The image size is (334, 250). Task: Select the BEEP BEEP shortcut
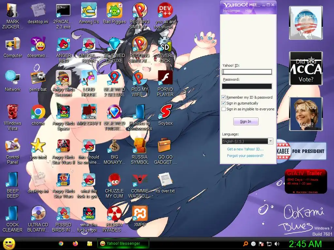pos(13,185)
